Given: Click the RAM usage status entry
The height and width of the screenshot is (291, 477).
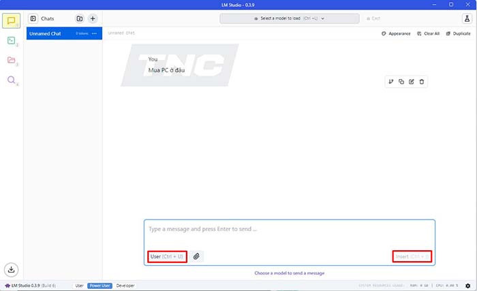Looking at the screenshot, I should [419, 286].
